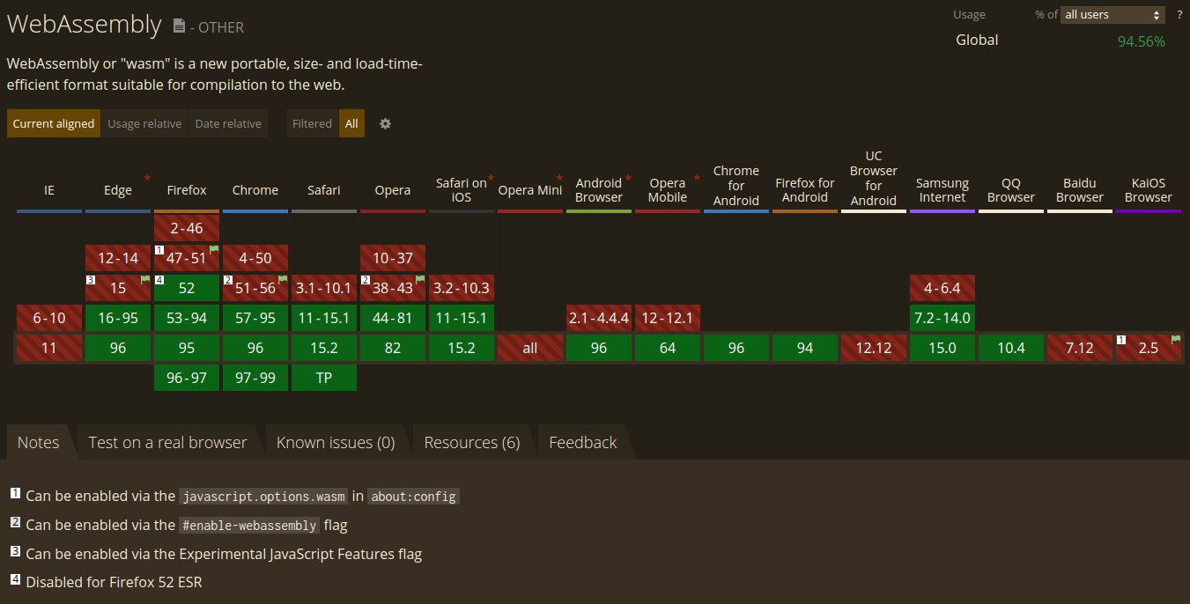Click the question mark help icon beside the usage dropdown
Screen dimensions: 1190x604
(x=1179, y=15)
